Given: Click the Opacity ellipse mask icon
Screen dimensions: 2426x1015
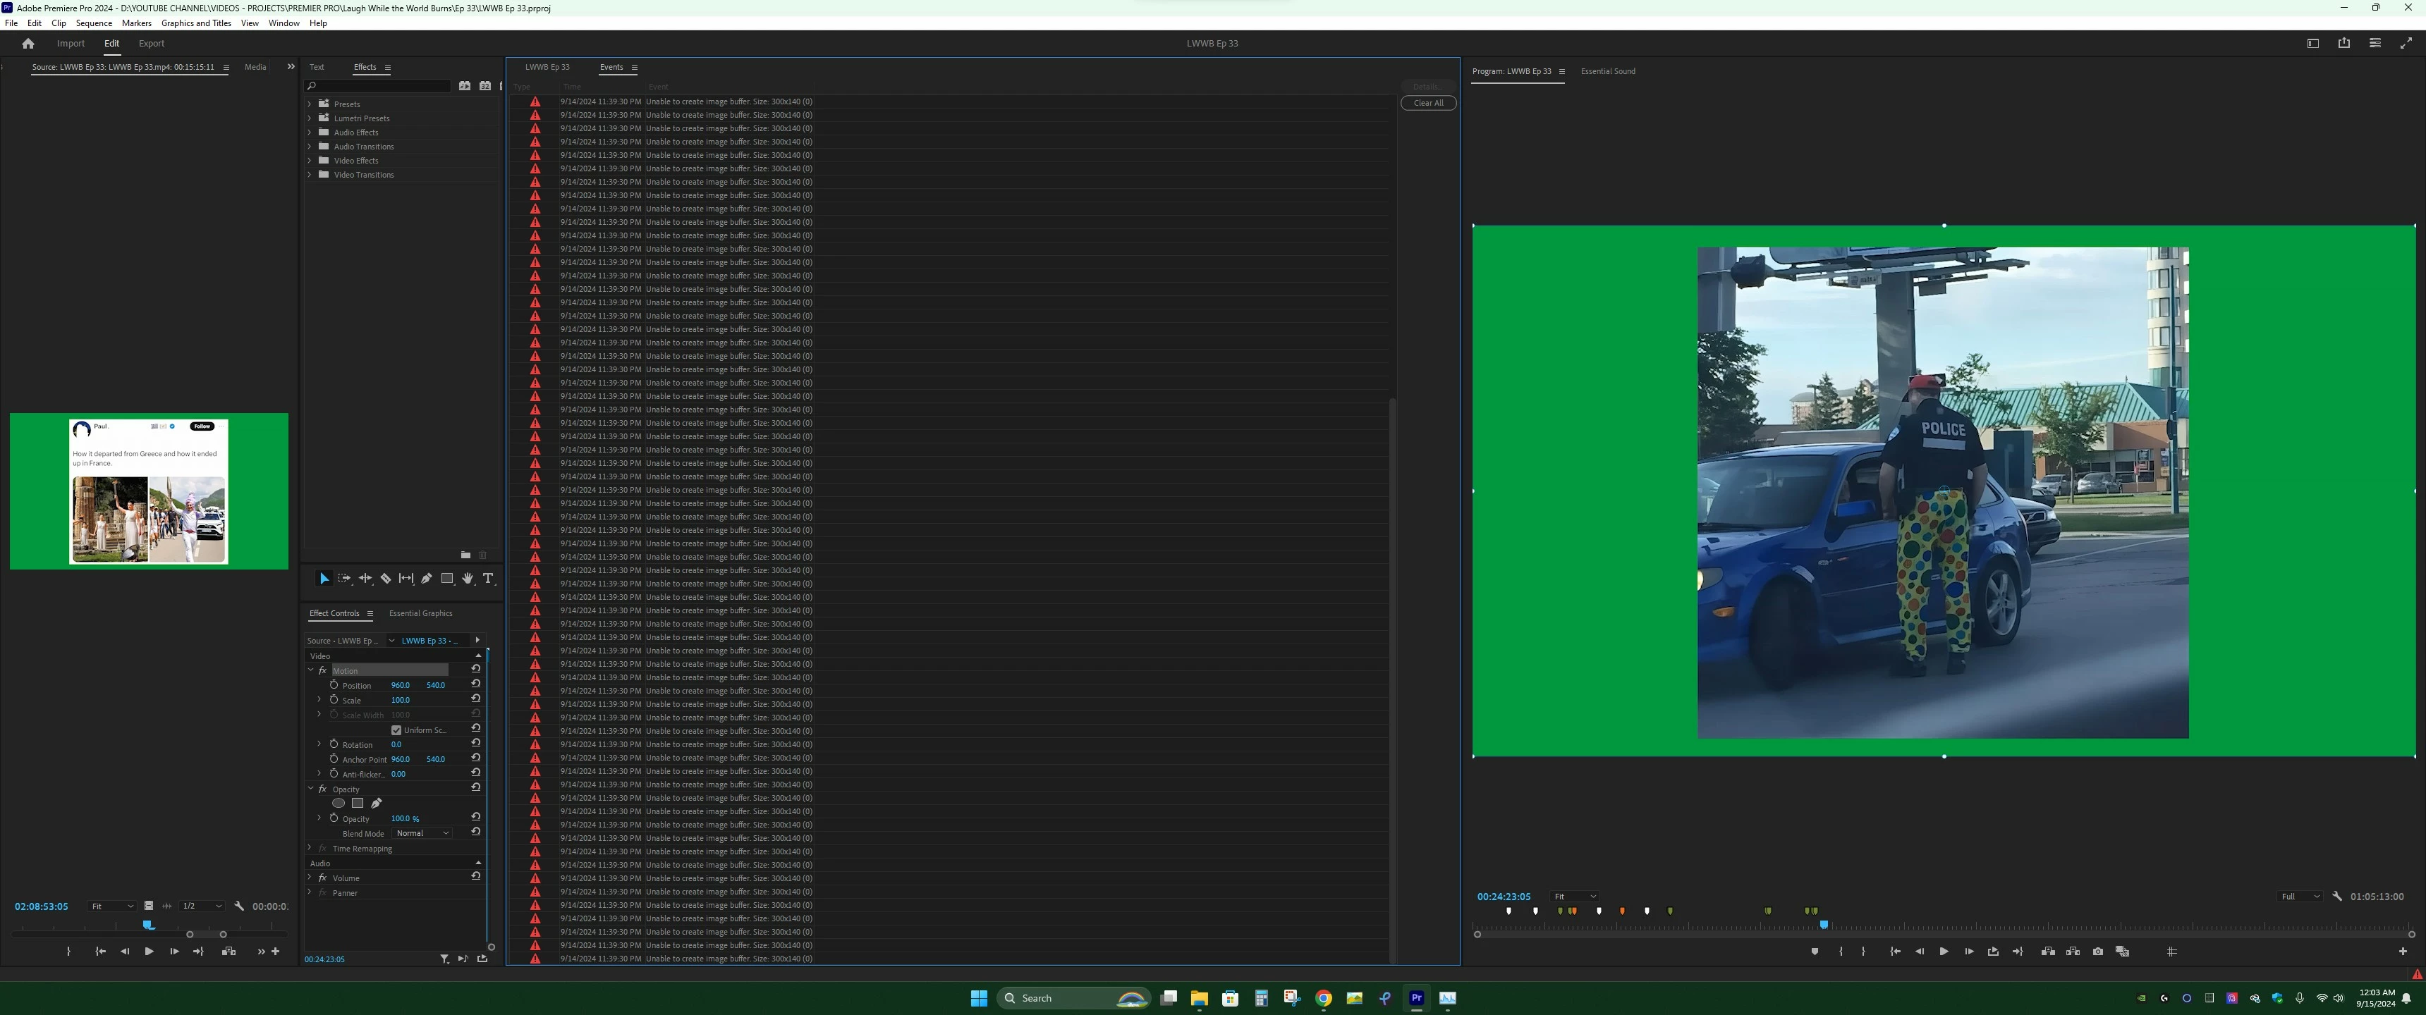Looking at the screenshot, I should click(338, 803).
